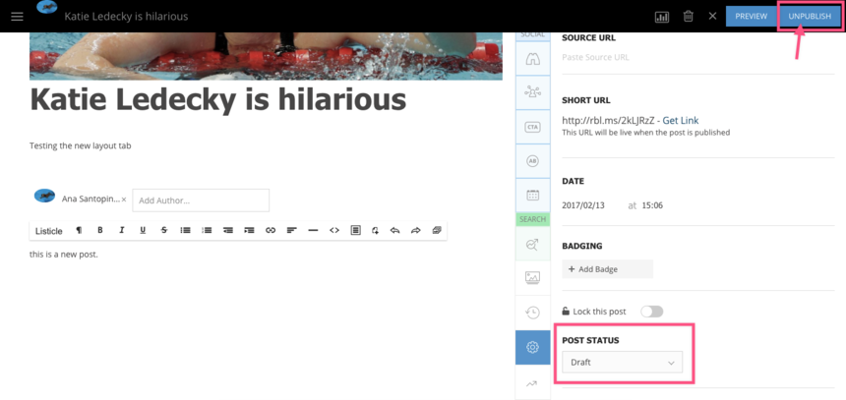
Task: Click the Unpublish button
Action: (810, 17)
